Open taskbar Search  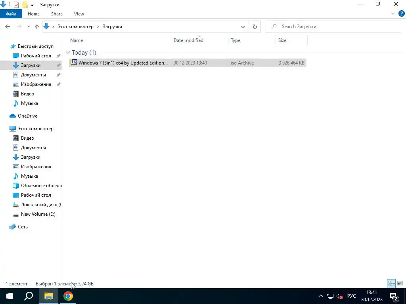29,296
